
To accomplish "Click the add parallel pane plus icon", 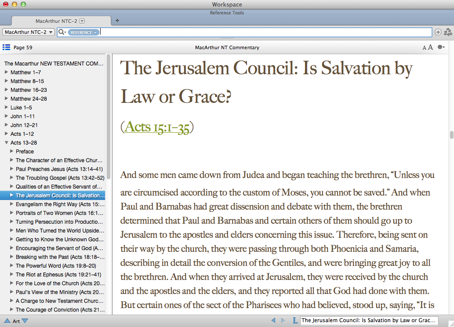I will tap(438, 32).
